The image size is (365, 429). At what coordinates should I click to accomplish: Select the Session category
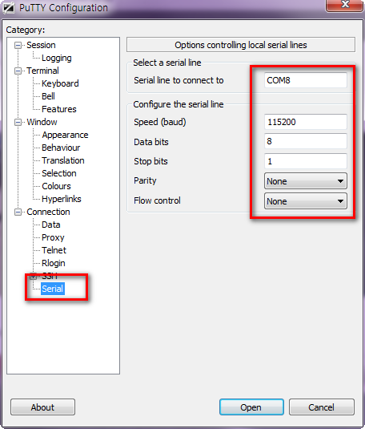41,45
